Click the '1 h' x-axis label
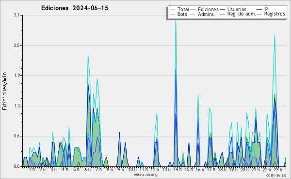Viewport: 291px width, 179px height. [32, 169]
